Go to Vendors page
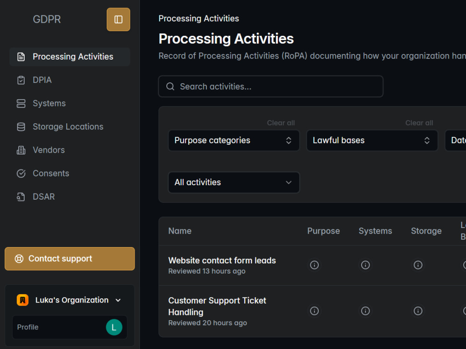The height and width of the screenshot is (349, 466). click(x=70, y=150)
